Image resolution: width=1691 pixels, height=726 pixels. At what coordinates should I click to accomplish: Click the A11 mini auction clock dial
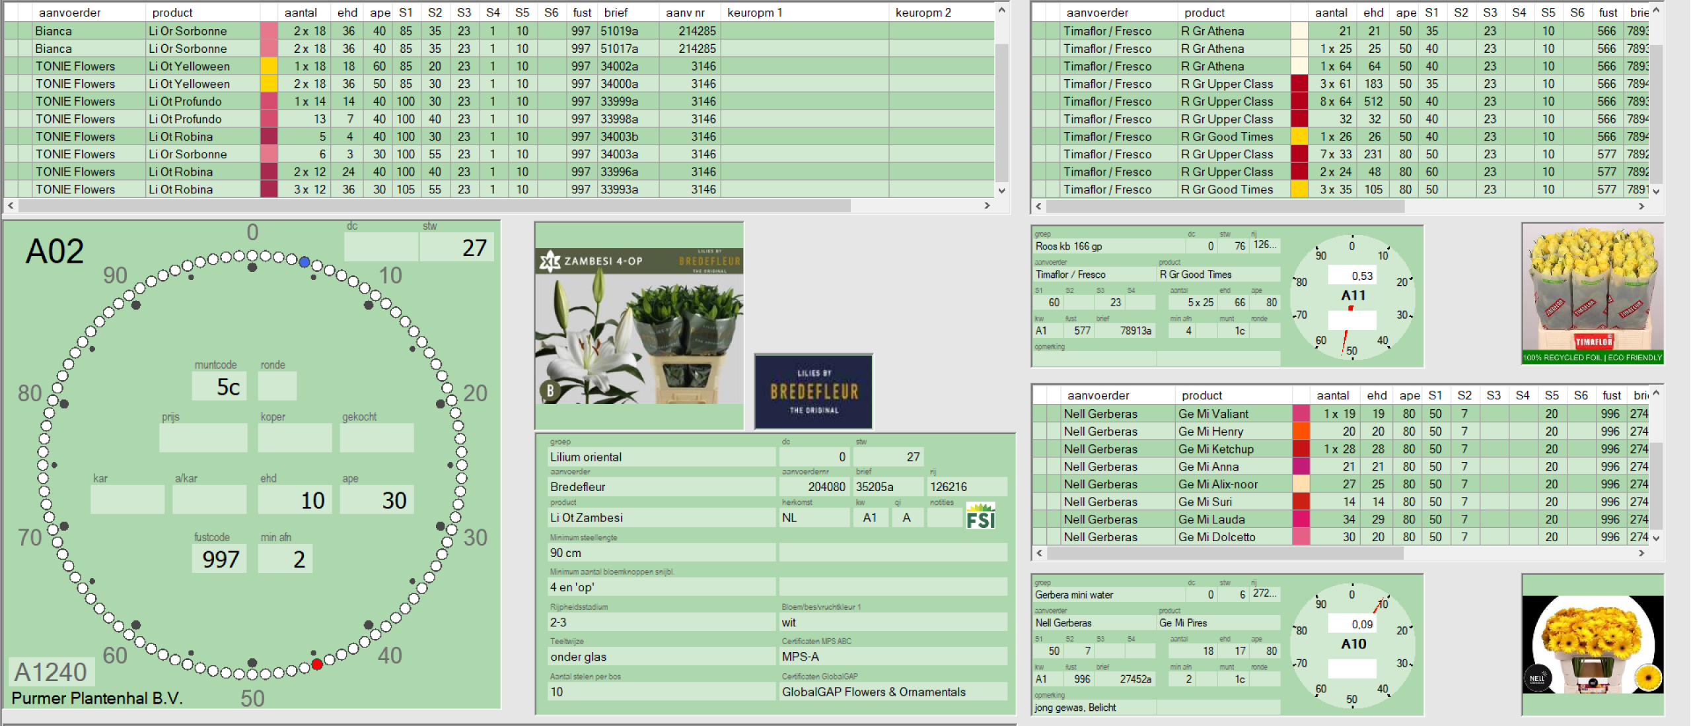click(x=1352, y=297)
